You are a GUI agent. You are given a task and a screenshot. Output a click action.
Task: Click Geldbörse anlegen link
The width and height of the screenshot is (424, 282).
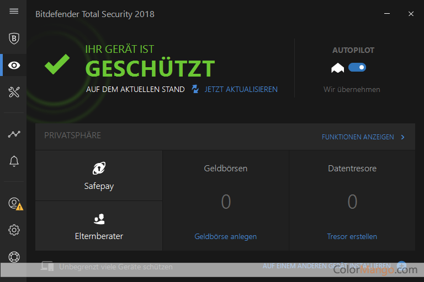pyautogui.click(x=225, y=236)
